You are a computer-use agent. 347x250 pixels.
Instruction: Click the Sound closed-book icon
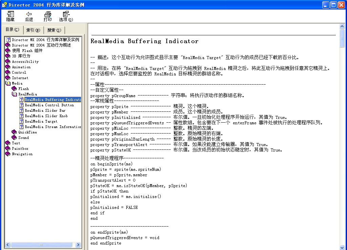[14, 138]
